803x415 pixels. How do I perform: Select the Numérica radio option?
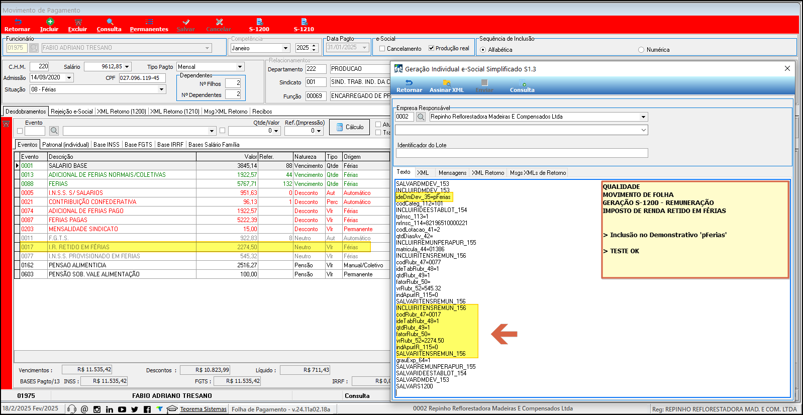[641, 50]
